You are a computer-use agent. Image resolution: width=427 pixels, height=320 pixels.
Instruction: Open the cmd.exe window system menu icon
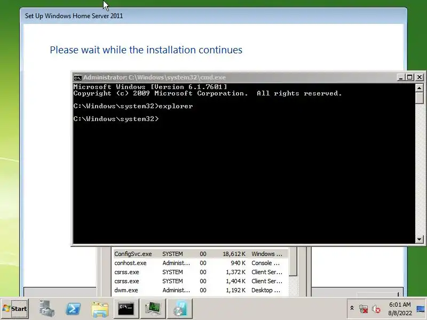coord(77,77)
